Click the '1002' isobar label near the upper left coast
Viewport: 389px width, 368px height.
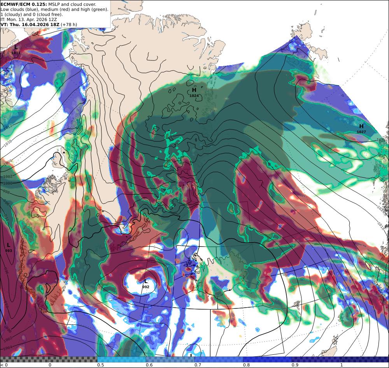tap(8, 176)
